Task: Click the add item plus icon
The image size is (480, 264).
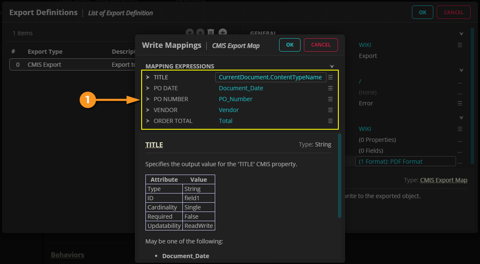Action: [x=223, y=32]
